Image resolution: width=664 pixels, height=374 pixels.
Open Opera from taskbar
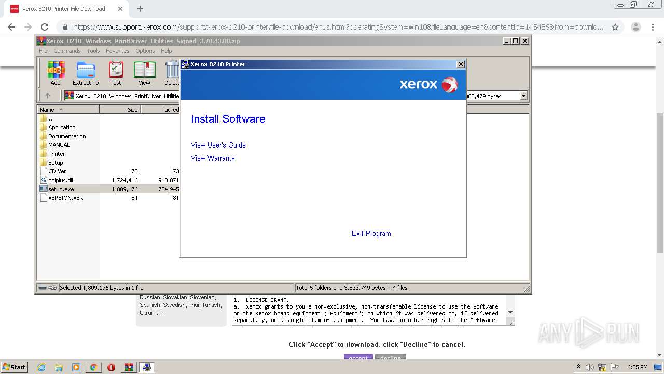click(111, 367)
